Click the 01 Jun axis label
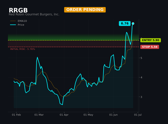The height and width of the screenshot is (124, 168). [x=114, y=115]
